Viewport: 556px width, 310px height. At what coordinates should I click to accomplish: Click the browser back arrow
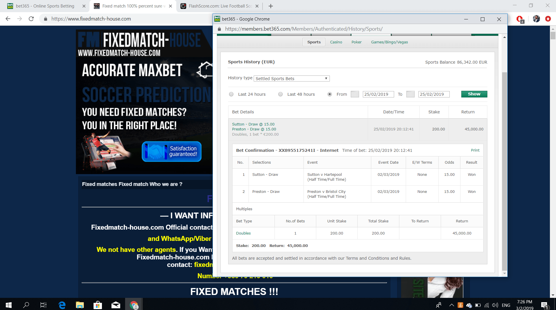coord(8,19)
